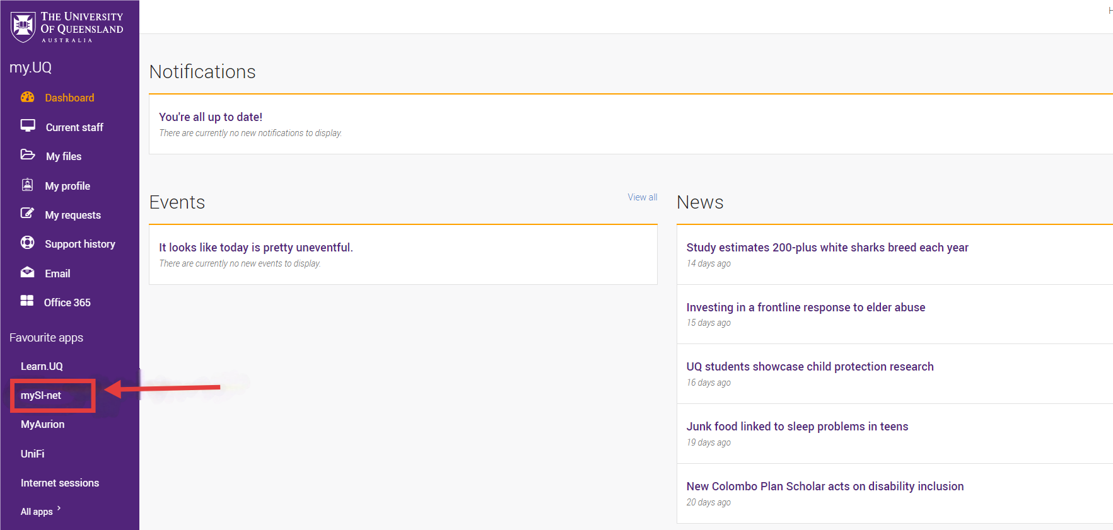The width and height of the screenshot is (1113, 530).
Task: Open Current staff in sidebar
Action: coord(74,127)
